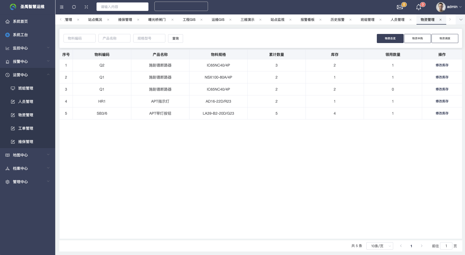The width and height of the screenshot is (465, 255).
Task: Select 工单管理 in the sidebar
Action: [x=26, y=128]
